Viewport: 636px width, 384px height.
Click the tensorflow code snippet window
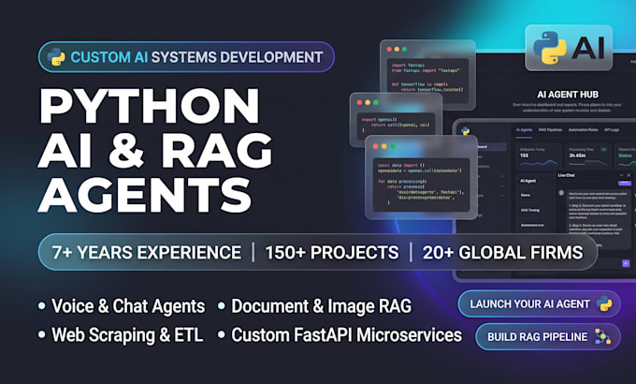coord(427,73)
